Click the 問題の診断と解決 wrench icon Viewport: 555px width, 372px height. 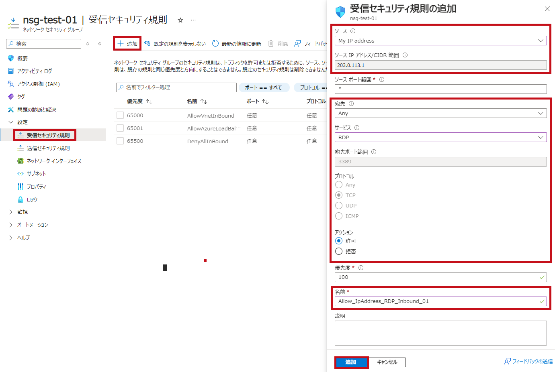pyautogui.click(x=11, y=110)
